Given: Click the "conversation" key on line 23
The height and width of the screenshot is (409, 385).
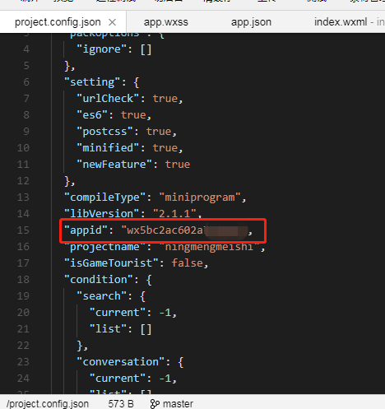Looking at the screenshot, I should pyautogui.click(x=121, y=362).
